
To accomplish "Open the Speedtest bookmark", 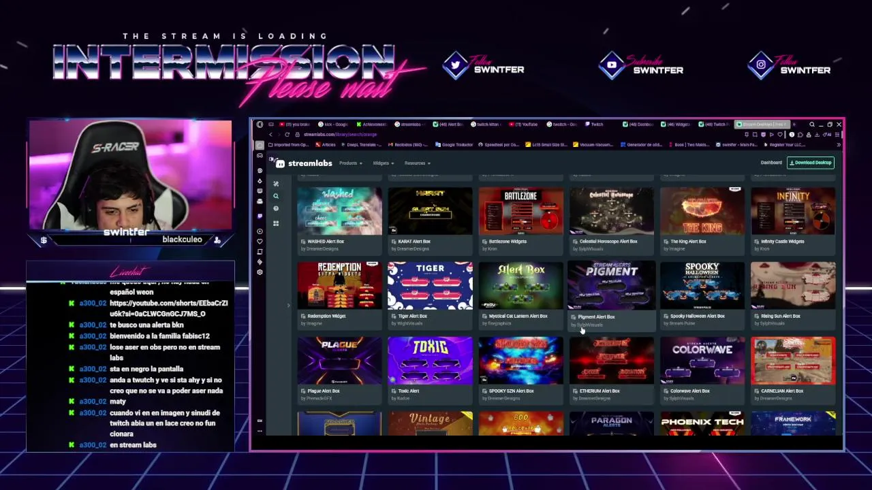I will point(499,144).
